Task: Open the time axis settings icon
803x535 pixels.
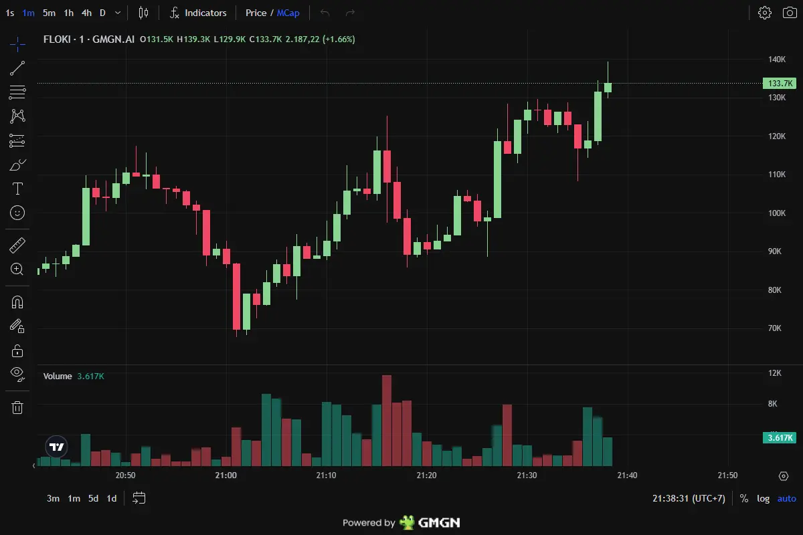Action: (x=784, y=475)
